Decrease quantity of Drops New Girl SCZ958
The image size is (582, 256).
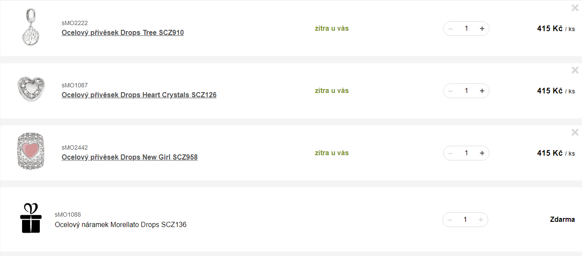click(x=451, y=153)
